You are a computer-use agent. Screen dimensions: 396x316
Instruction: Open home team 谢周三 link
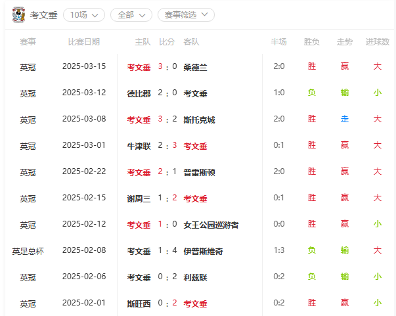(139, 199)
